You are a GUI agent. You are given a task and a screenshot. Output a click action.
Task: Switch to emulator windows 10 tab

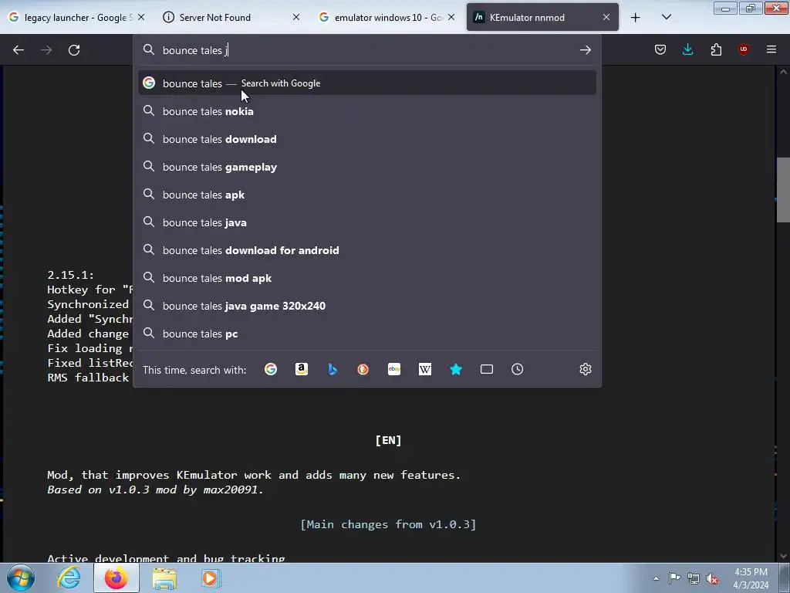coord(387,18)
